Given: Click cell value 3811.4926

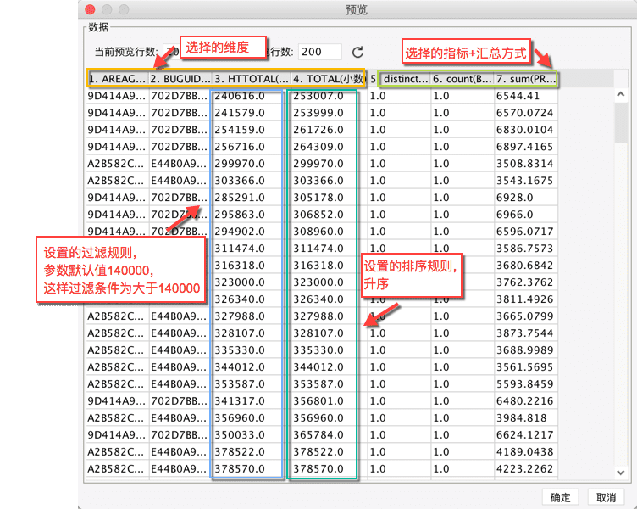Looking at the screenshot, I should click(524, 299).
